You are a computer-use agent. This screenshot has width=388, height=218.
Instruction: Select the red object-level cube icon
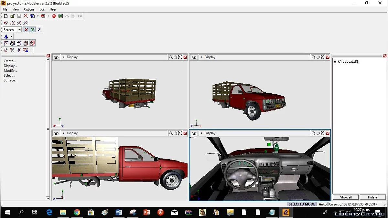32,43
